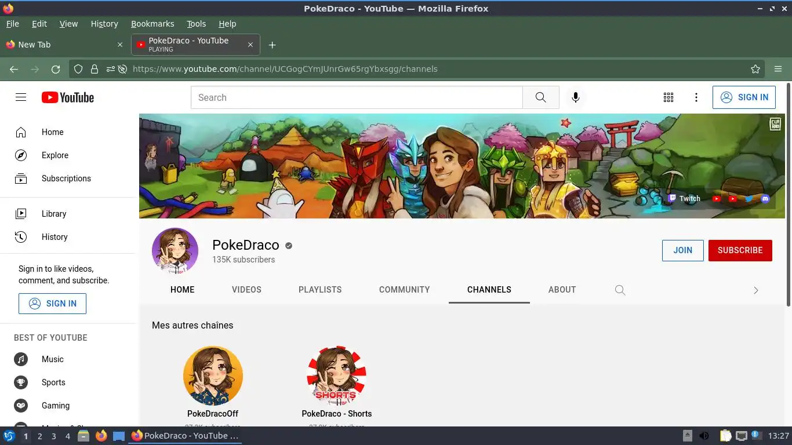Open the autoplay blocked permission icon
The width and height of the screenshot is (792, 445).
pos(122,69)
